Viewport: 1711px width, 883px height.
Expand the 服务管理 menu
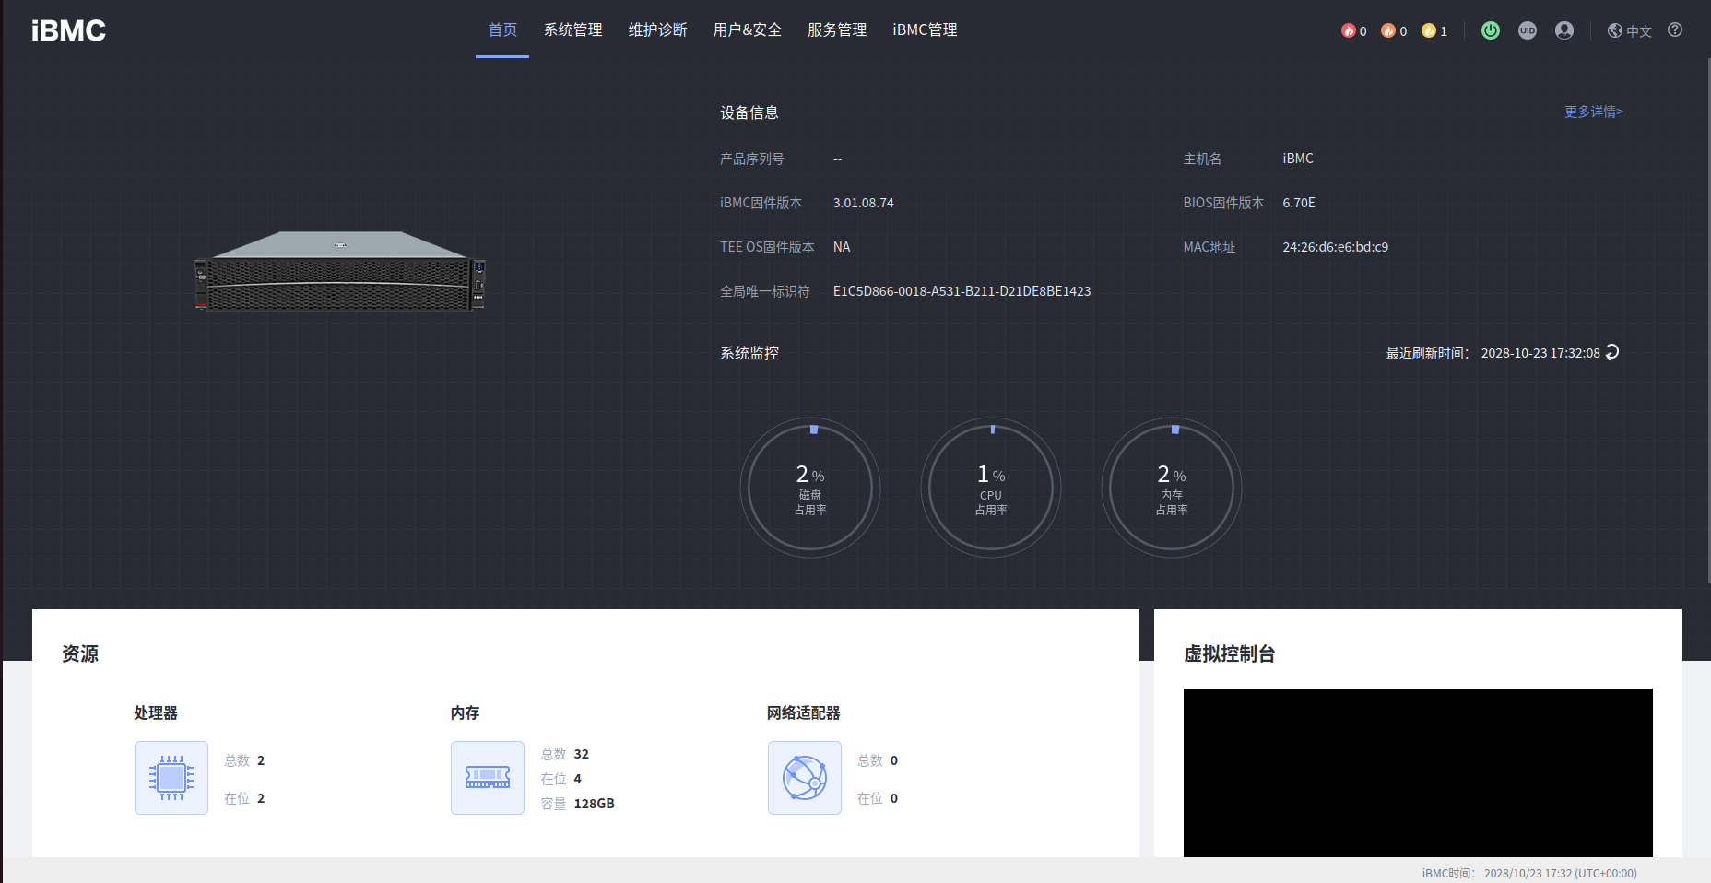click(x=837, y=29)
